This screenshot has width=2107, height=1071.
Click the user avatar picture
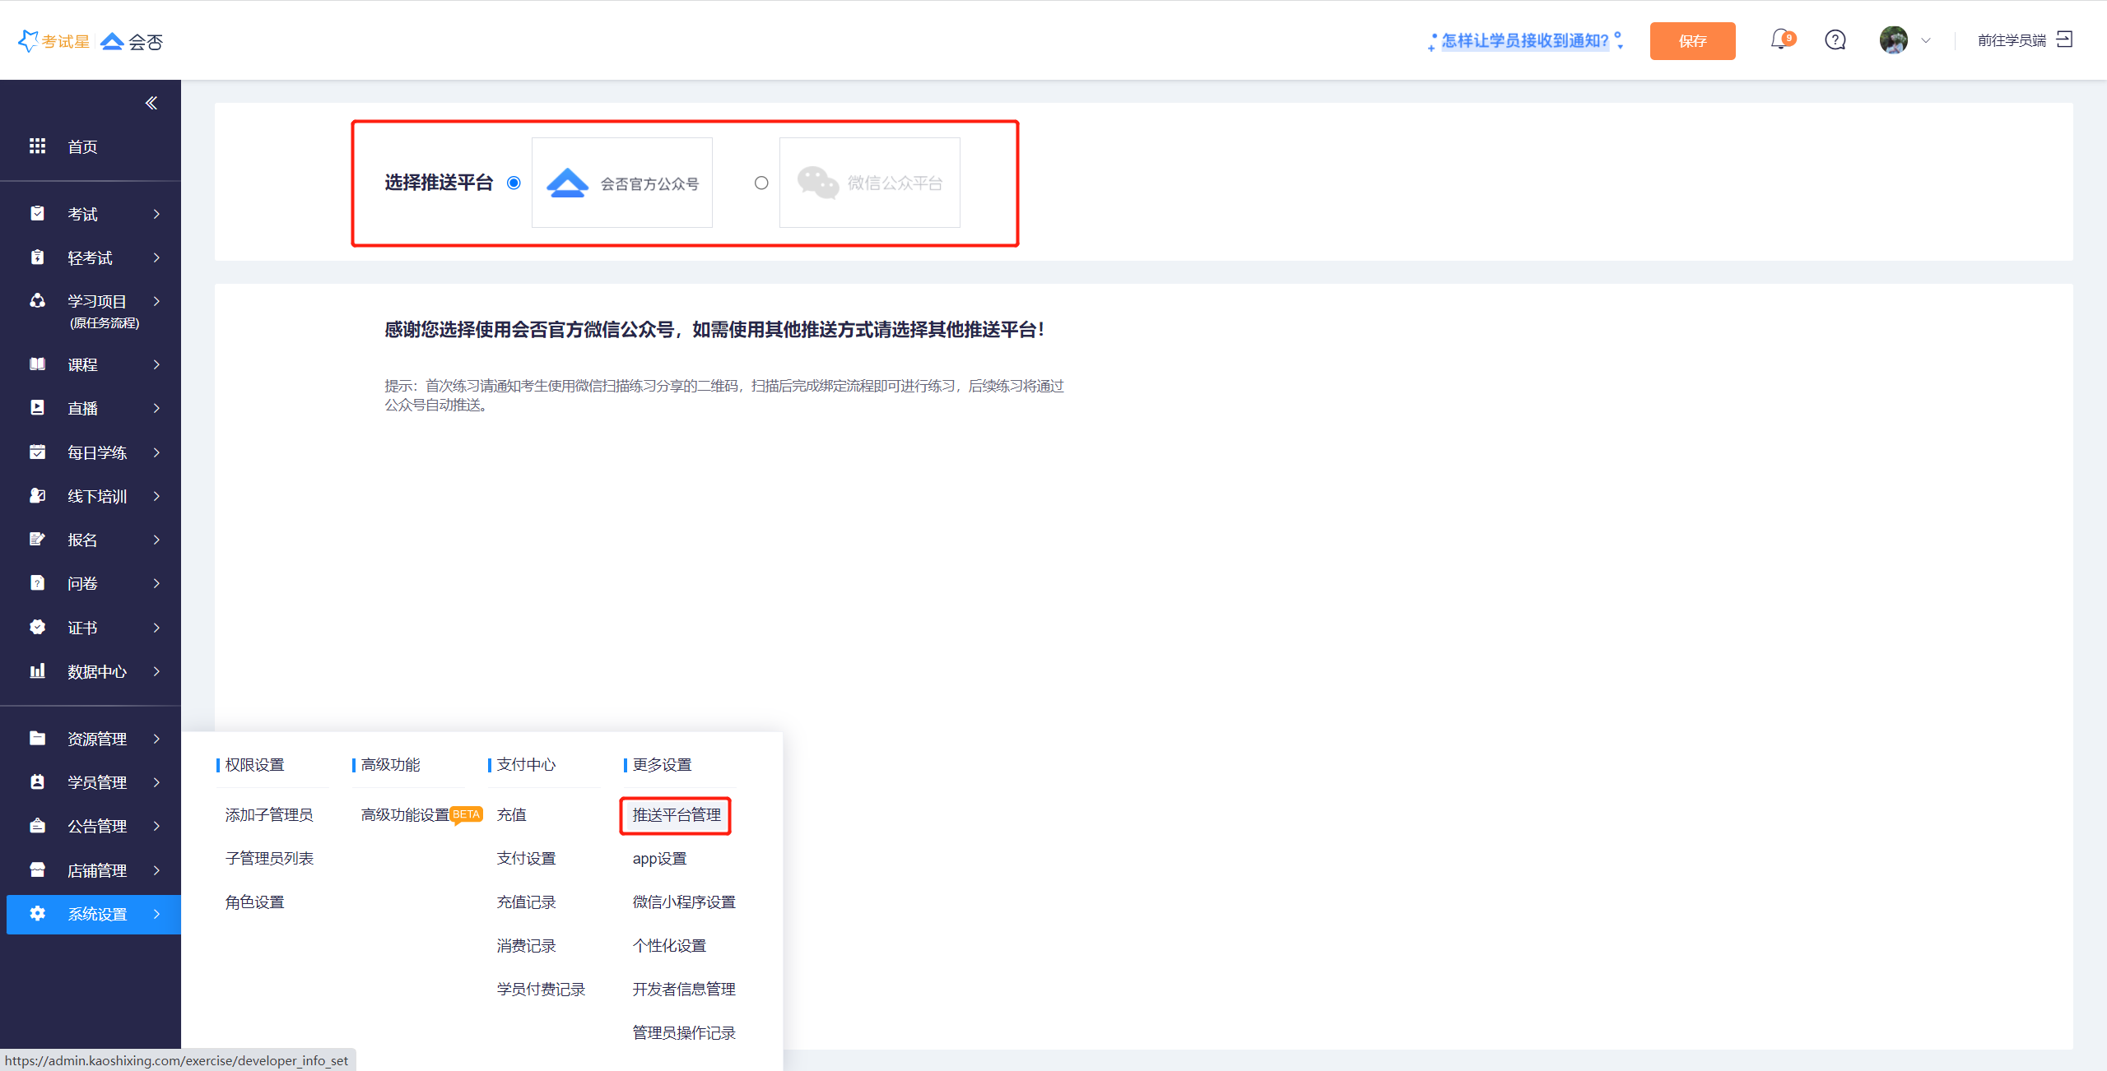click(x=1893, y=39)
